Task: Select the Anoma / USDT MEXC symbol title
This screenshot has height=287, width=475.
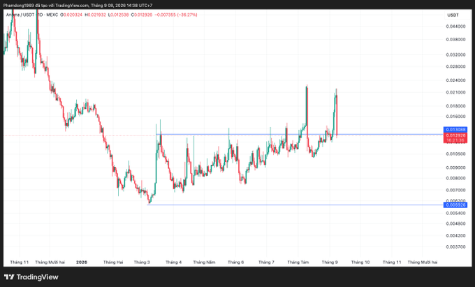Action: [x=32, y=15]
